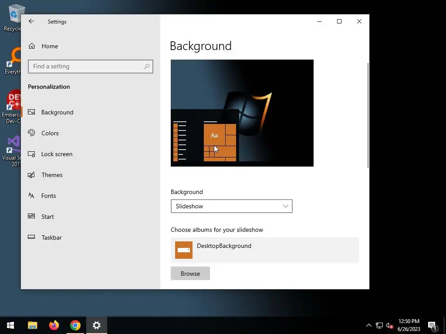Minimize the Settings window

point(319,21)
